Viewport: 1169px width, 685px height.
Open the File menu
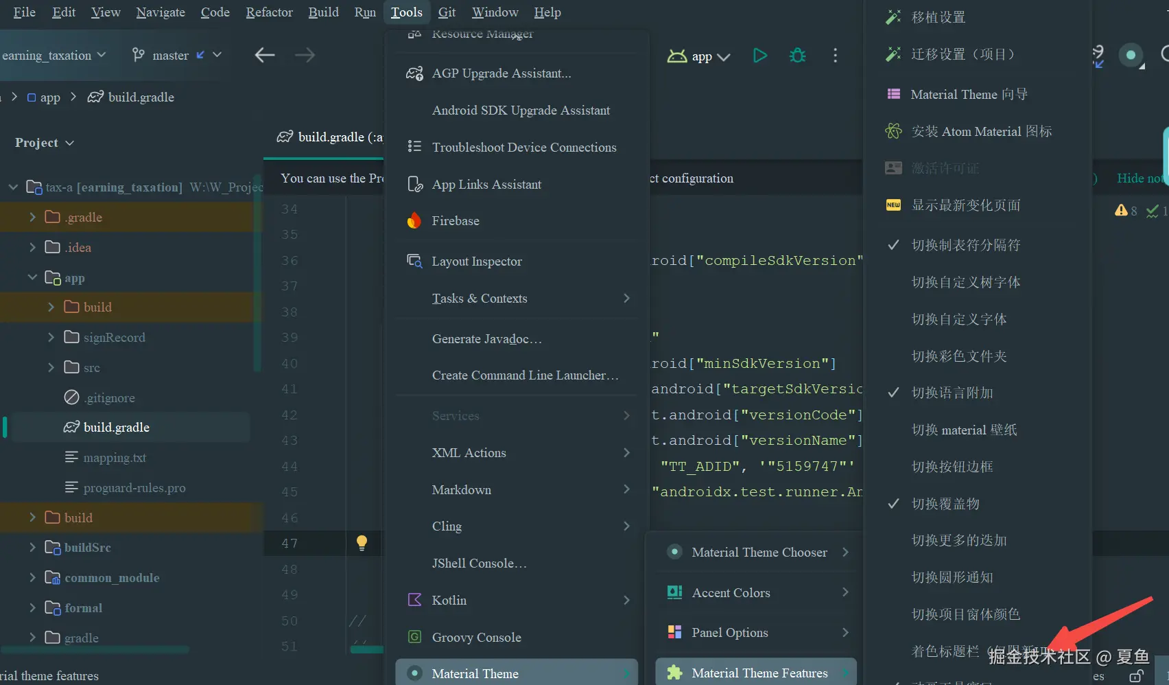25,12
